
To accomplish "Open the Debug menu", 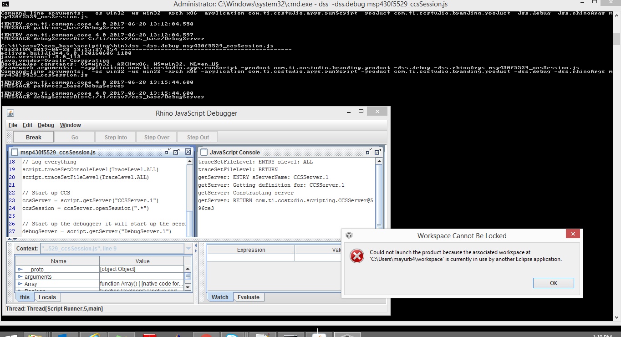I will tap(46, 125).
